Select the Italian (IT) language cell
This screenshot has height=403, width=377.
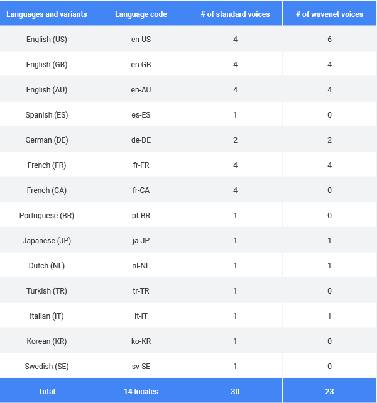pyautogui.click(x=46, y=316)
